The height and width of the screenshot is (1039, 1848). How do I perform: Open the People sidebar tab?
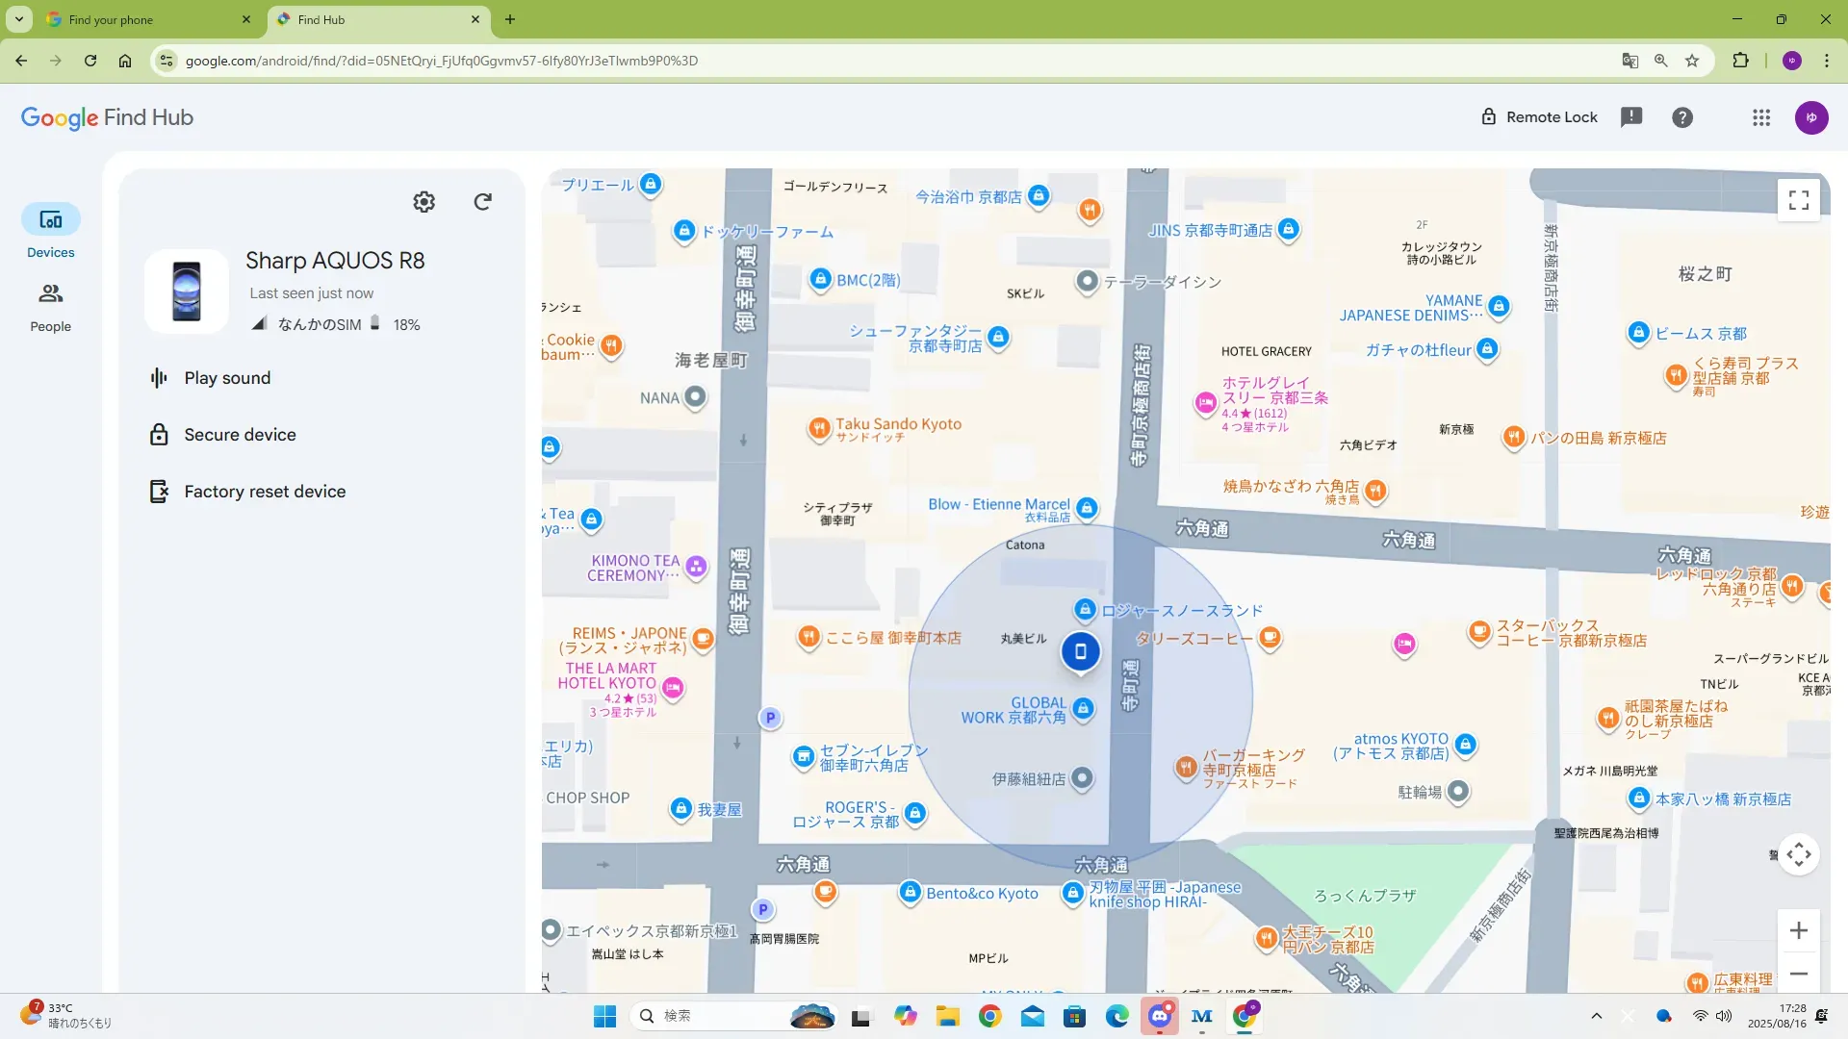[x=50, y=308]
